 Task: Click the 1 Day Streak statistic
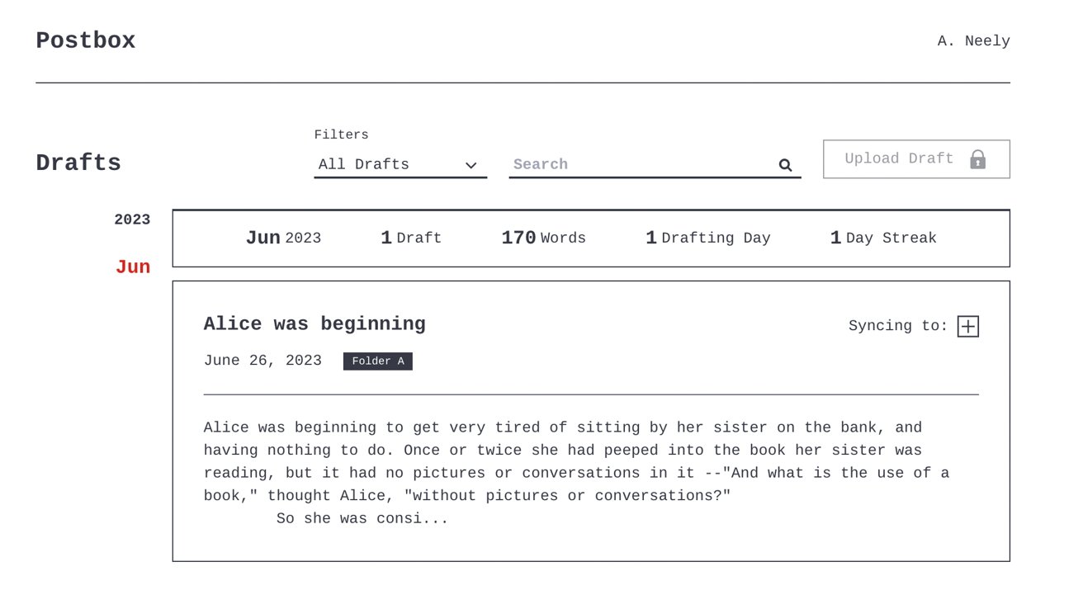pyautogui.click(x=882, y=238)
